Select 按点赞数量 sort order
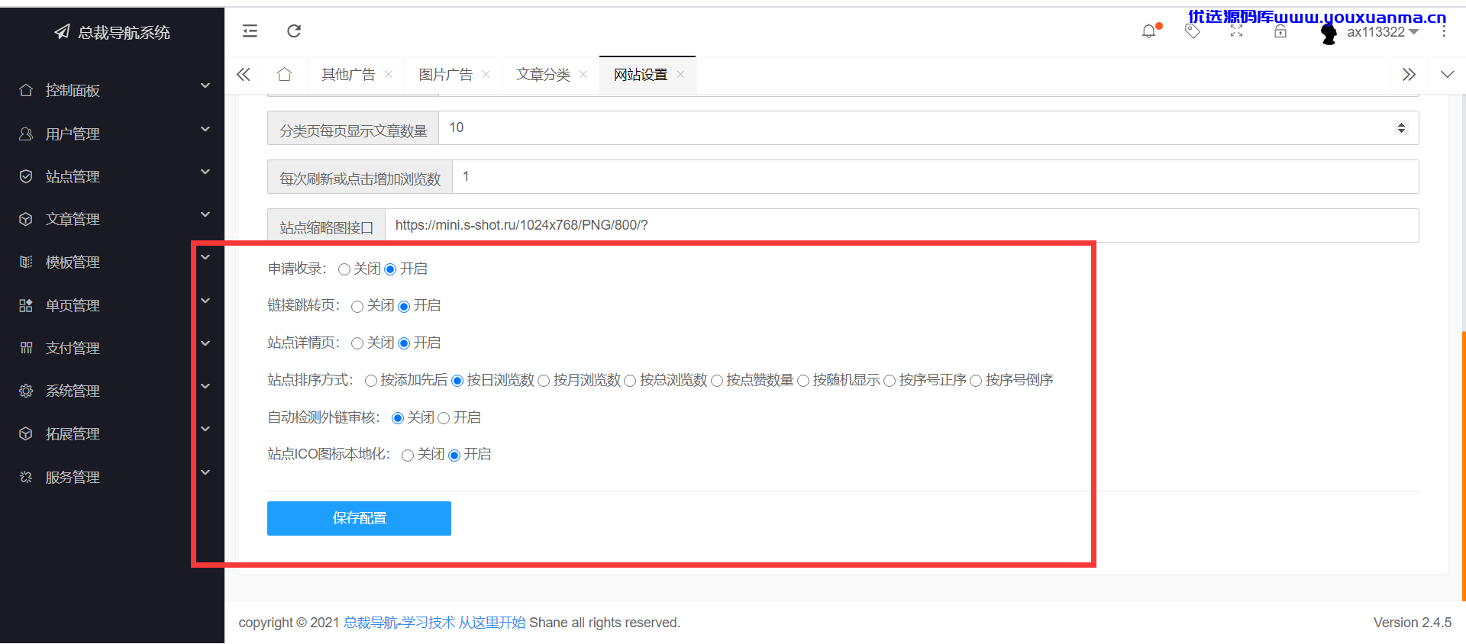The height and width of the screenshot is (644, 1466). (x=717, y=381)
